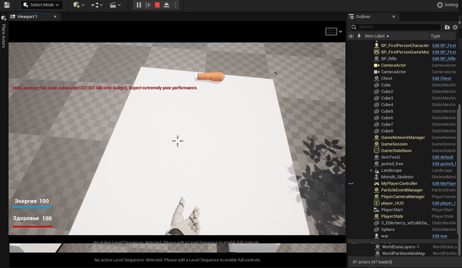Click the MyPlayerController gamepad icon
The image size is (462, 268).
pyautogui.click(x=376, y=184)
